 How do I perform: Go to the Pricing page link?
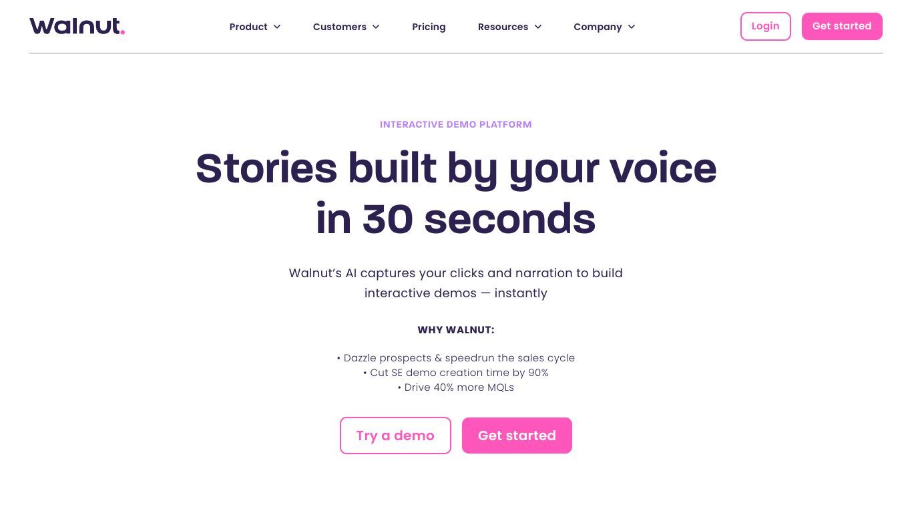click(429, 27)
